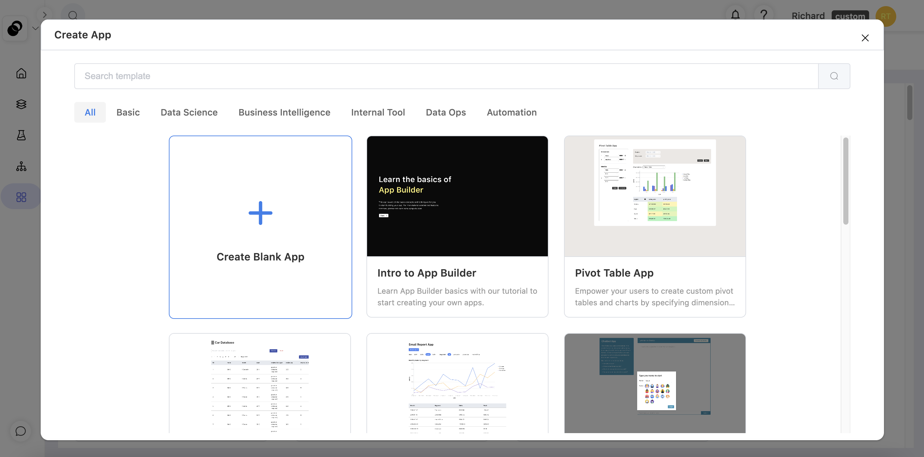Click the Pivot Table App title
The width and height of the screenshot is (924, 457).
(614, 273)
